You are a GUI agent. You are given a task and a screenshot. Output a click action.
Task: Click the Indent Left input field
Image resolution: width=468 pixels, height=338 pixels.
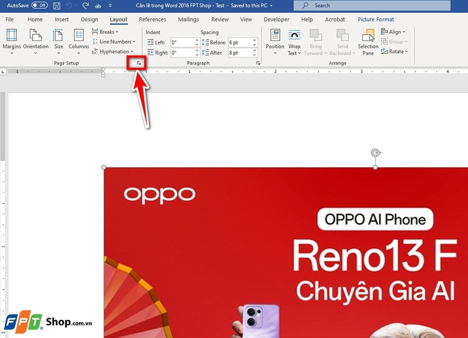point(183,42)
